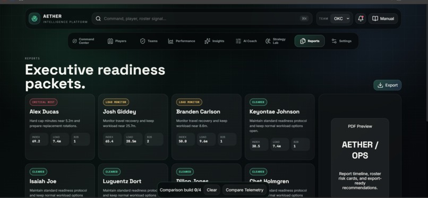Go to the Players tab
Viewport: 428px width, 198px height.
pyautogui.click(x=117, y=41)
